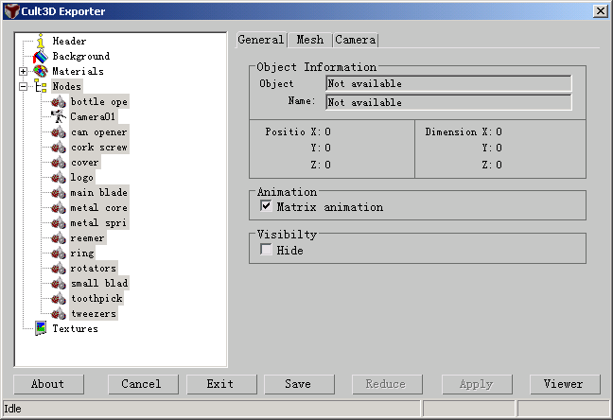
Task: Select the logo node label
Action: (82, 178)
